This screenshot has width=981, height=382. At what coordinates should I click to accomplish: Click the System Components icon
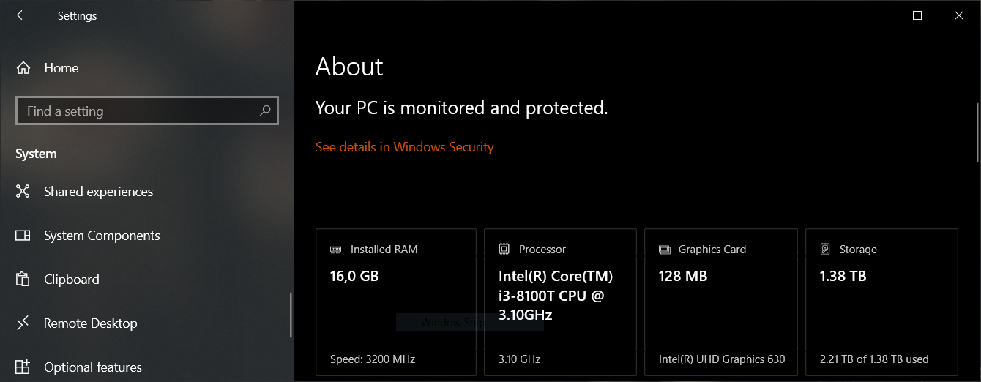(x=23, y=236)
